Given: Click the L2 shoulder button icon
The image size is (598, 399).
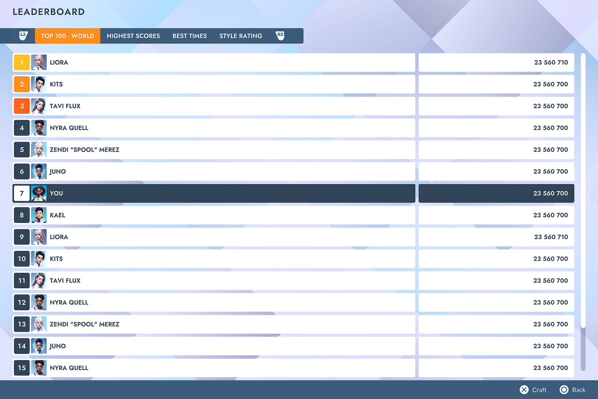Looking at the screenshot, I should pyautogui.click(x=23, y=35).
